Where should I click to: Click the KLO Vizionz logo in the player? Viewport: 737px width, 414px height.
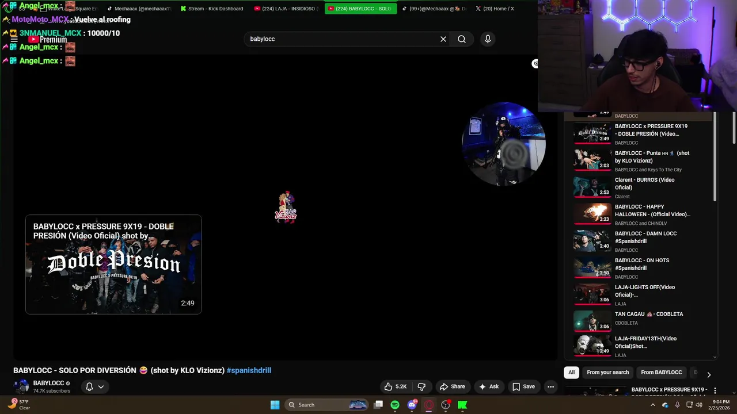pos(286,206)
